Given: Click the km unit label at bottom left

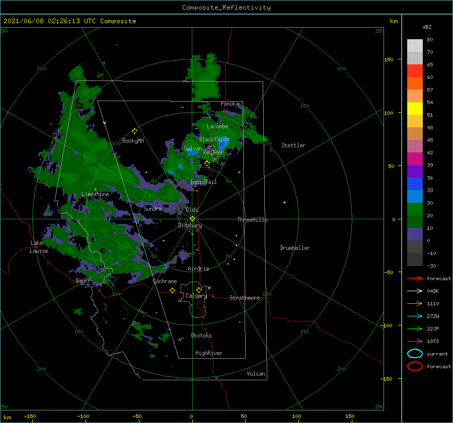Looking at the screenshot, I should [7, 417].
